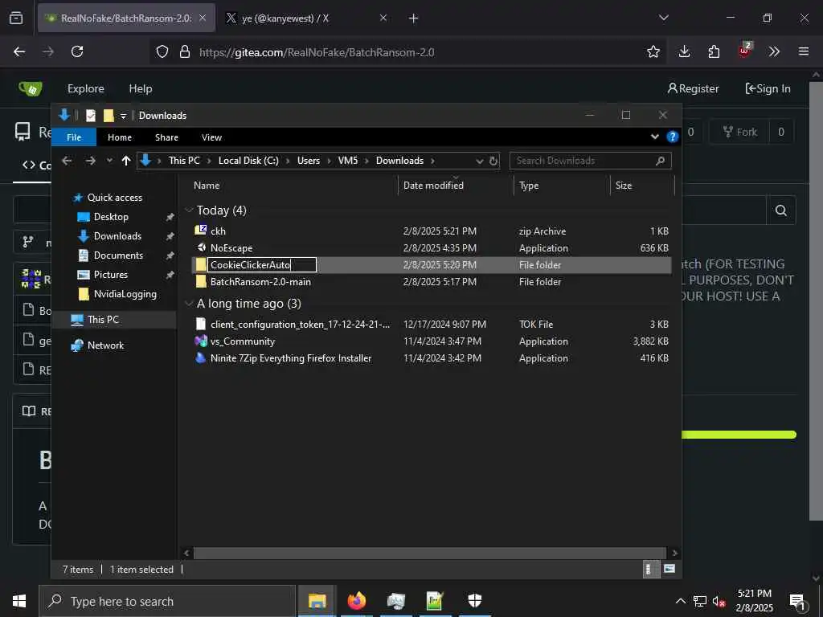The width and height of the screenshot is (823, 617).
Task: Select the RealNoFake/BatchRansom-2.0 browser tab
Action: tap(126, 18)
